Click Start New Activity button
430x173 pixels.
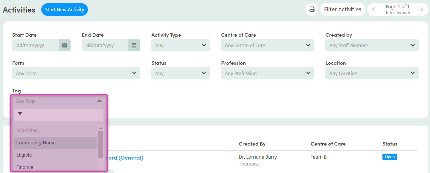point(65,10)
